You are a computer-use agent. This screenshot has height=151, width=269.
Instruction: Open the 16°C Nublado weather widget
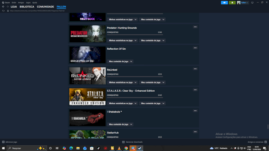[x=219, y=148]
